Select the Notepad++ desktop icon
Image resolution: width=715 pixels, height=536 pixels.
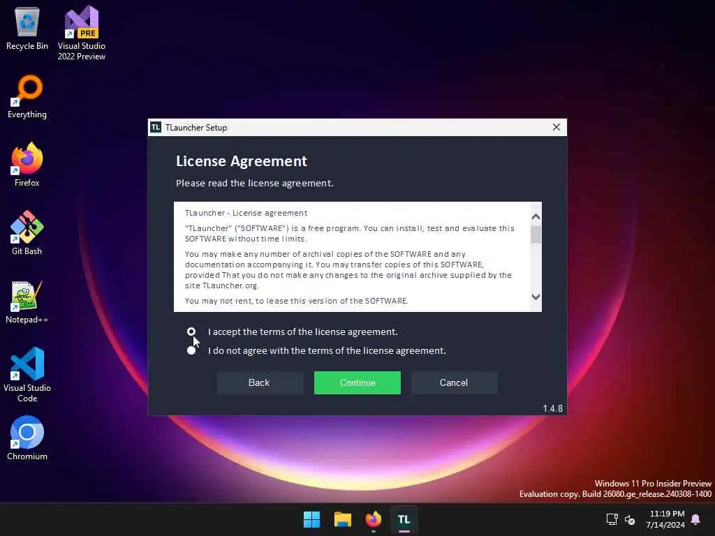point(27,301)
